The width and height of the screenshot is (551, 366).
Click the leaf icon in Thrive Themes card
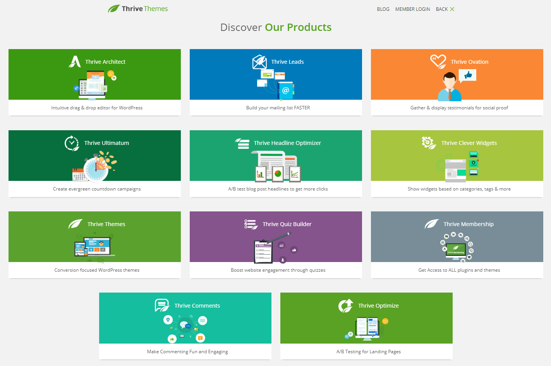[76, 224]
